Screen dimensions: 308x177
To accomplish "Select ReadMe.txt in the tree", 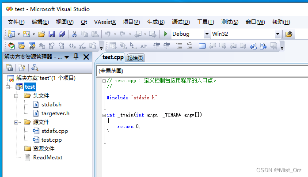I will 48,158.
